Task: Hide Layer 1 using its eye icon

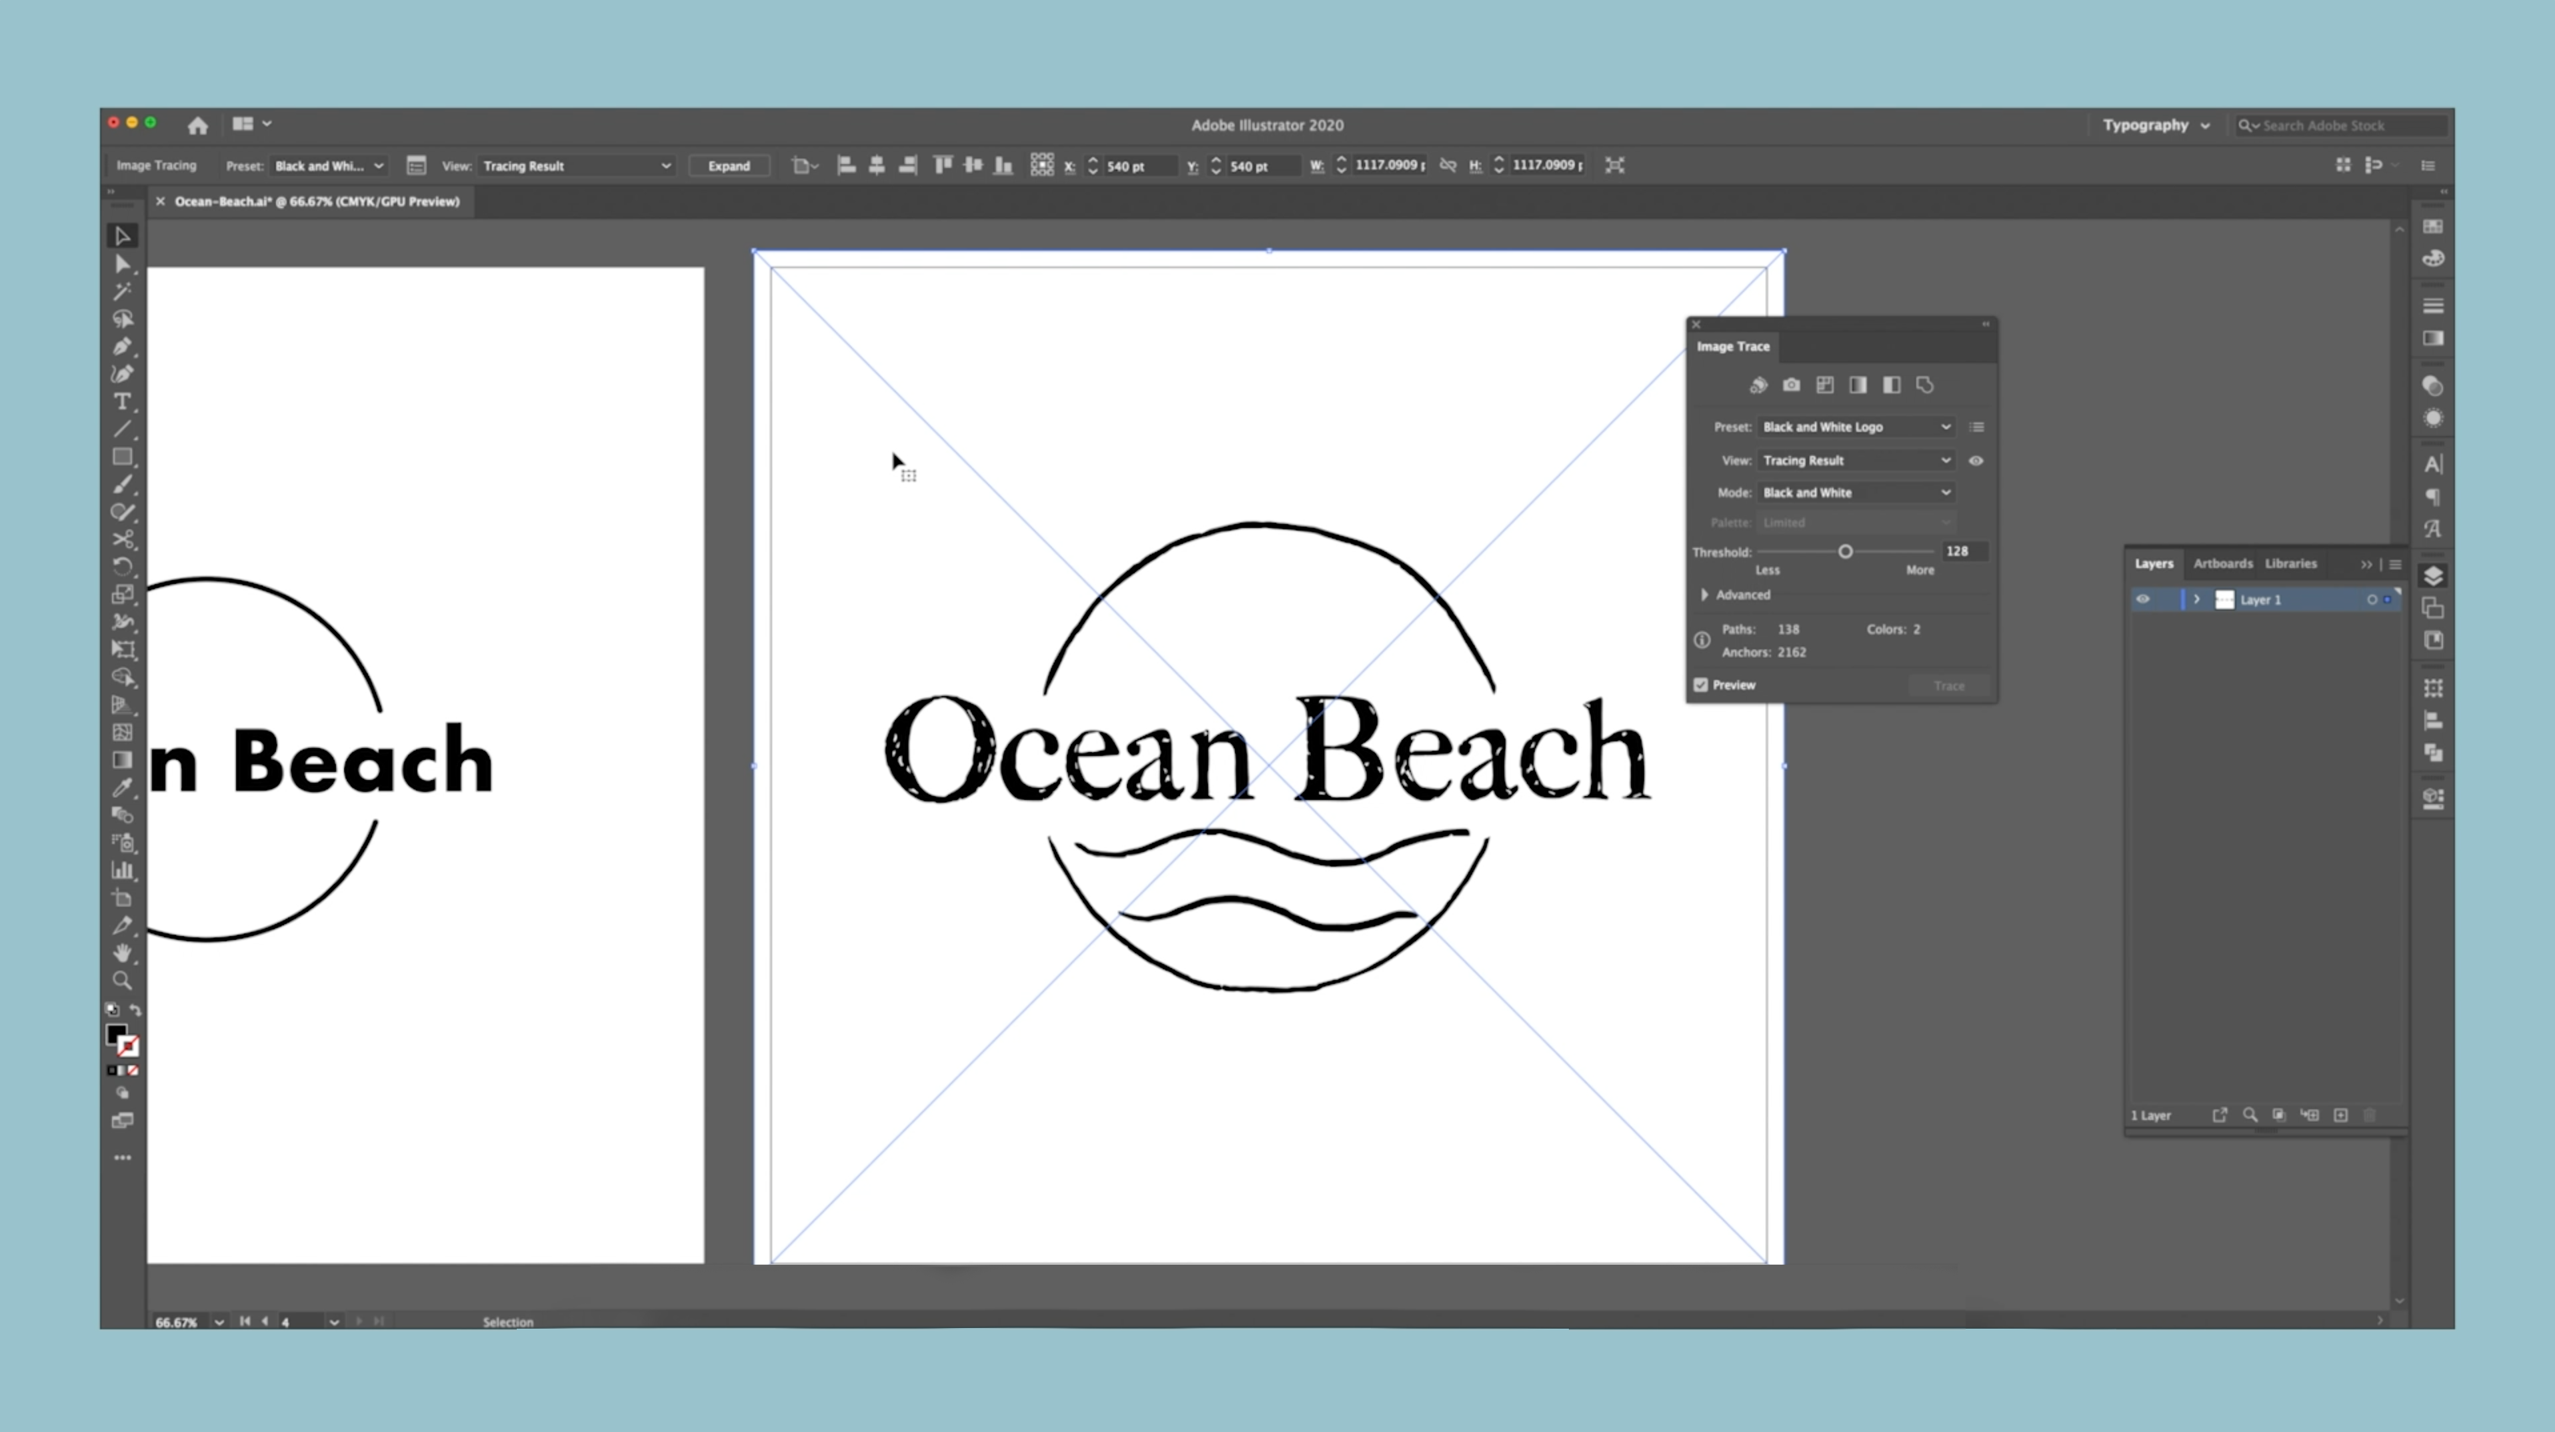Action: coord(2142,599)
